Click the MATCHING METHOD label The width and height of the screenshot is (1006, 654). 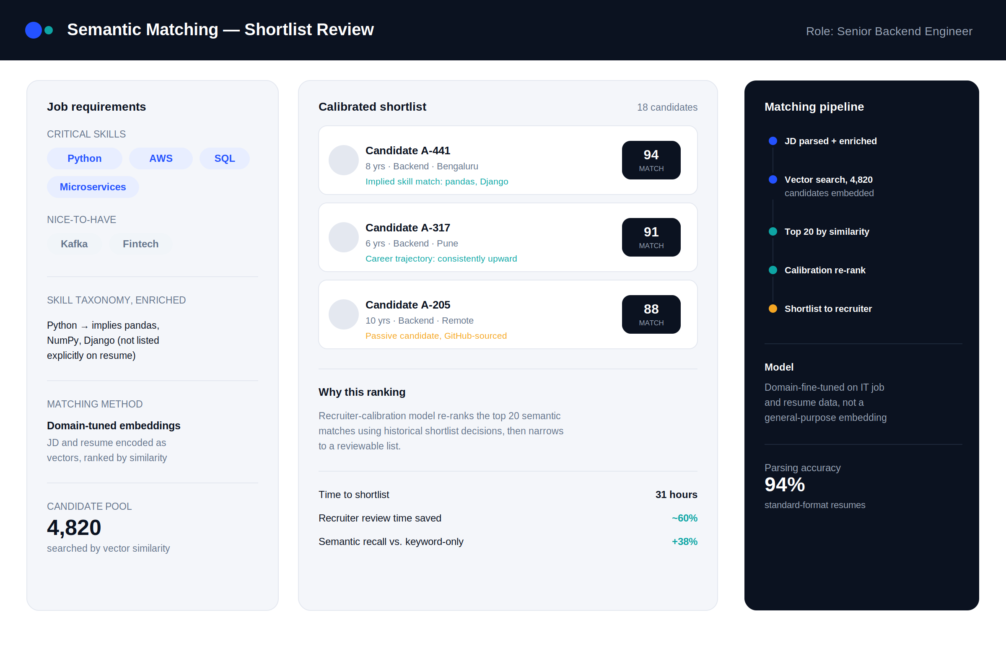click(x=95, y=404)
